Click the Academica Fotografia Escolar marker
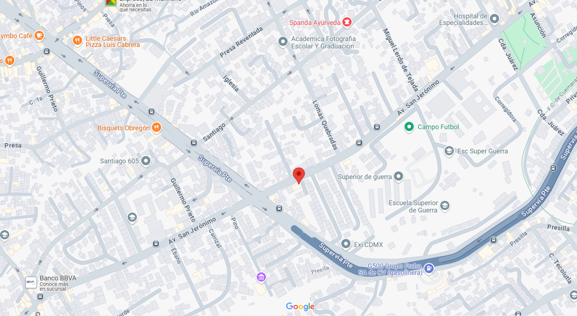577x316 pixels. tap(283, 42)
